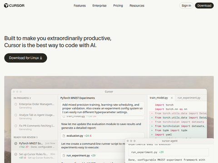Click the Fix PR Comments Fetching spinner icon
This screenshot has height=163, width=218.
pyautogui.click(x=15, y=126)
